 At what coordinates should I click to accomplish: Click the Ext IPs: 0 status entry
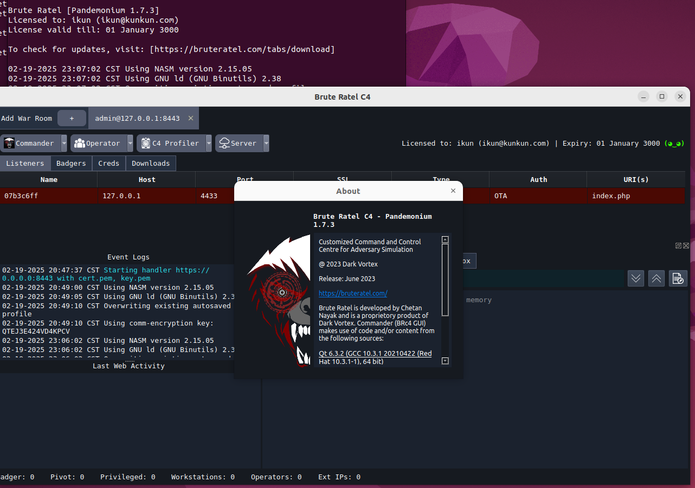tap(339, 477)
